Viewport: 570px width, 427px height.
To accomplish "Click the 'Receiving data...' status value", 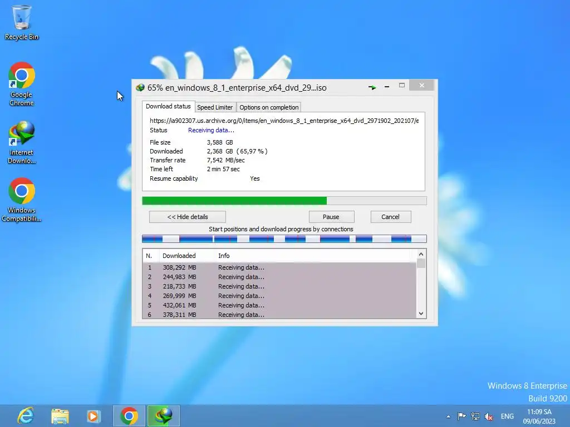I will pyautogui.click(x=211, y=130).
